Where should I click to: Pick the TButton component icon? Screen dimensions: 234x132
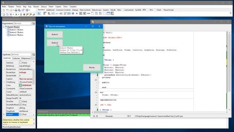pos(53,14)
